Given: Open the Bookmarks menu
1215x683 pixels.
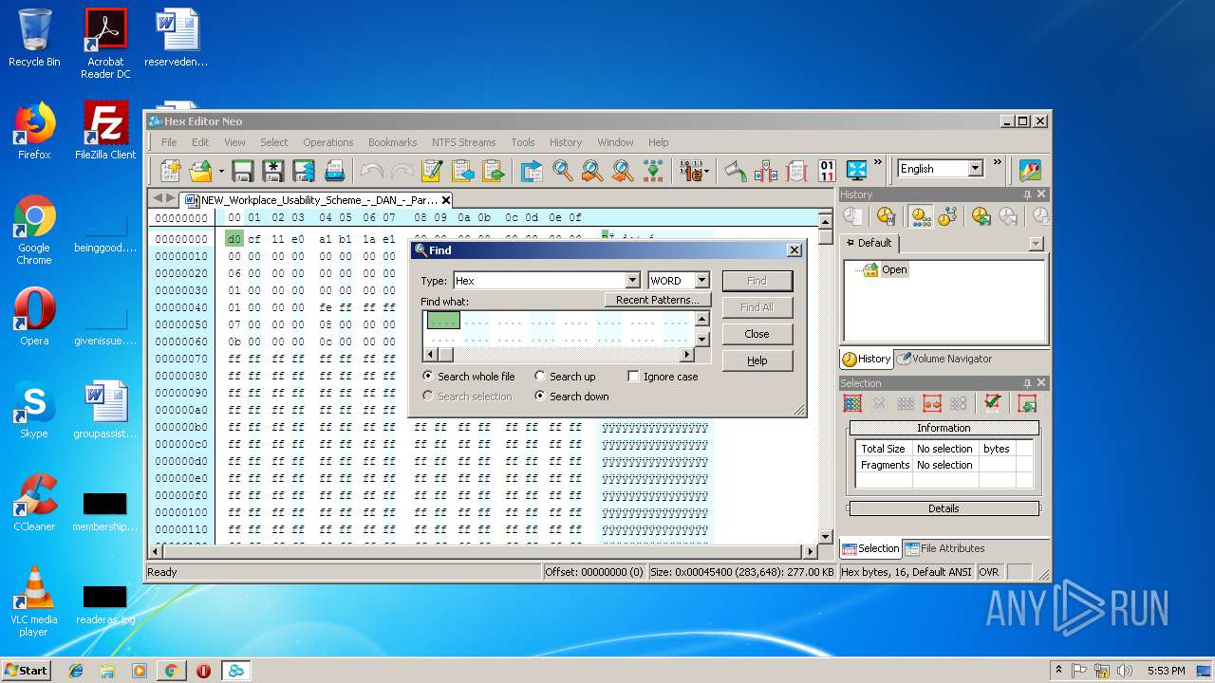Looking at the screenshot, I should pyautogui.click(x=392, y=142).
